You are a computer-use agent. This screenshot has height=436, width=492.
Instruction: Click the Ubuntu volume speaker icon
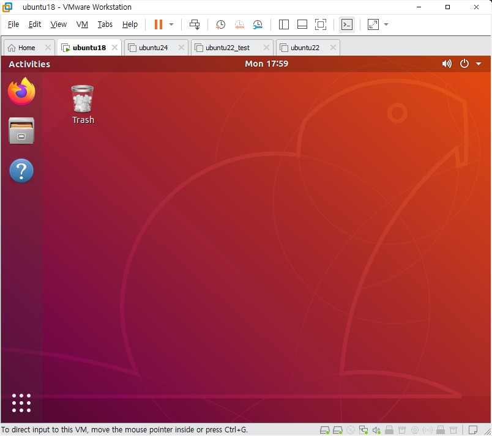tap(447, 64)
